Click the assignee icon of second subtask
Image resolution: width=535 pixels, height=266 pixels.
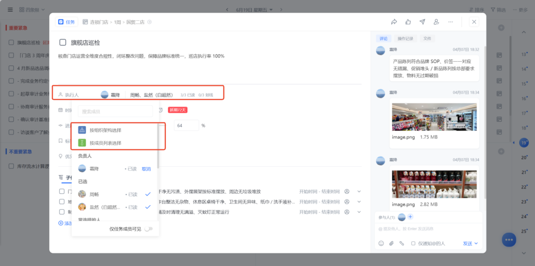point(347,202)
